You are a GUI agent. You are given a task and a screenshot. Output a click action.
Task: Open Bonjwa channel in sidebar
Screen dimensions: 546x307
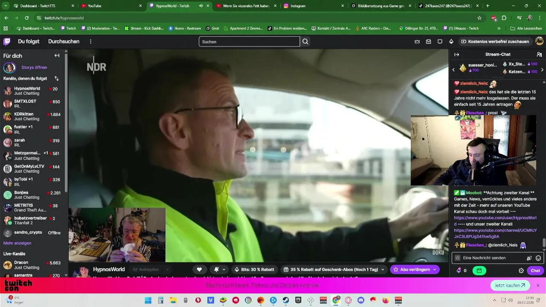[x=32, y=195]
